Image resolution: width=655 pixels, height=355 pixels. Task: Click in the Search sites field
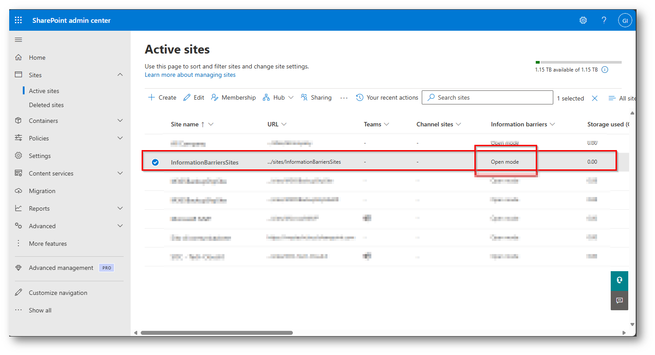(x=488, y=97)
